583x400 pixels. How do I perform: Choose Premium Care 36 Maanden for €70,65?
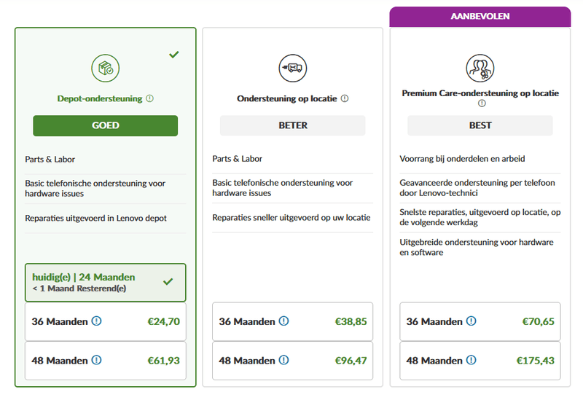click(x=480, y=321)
